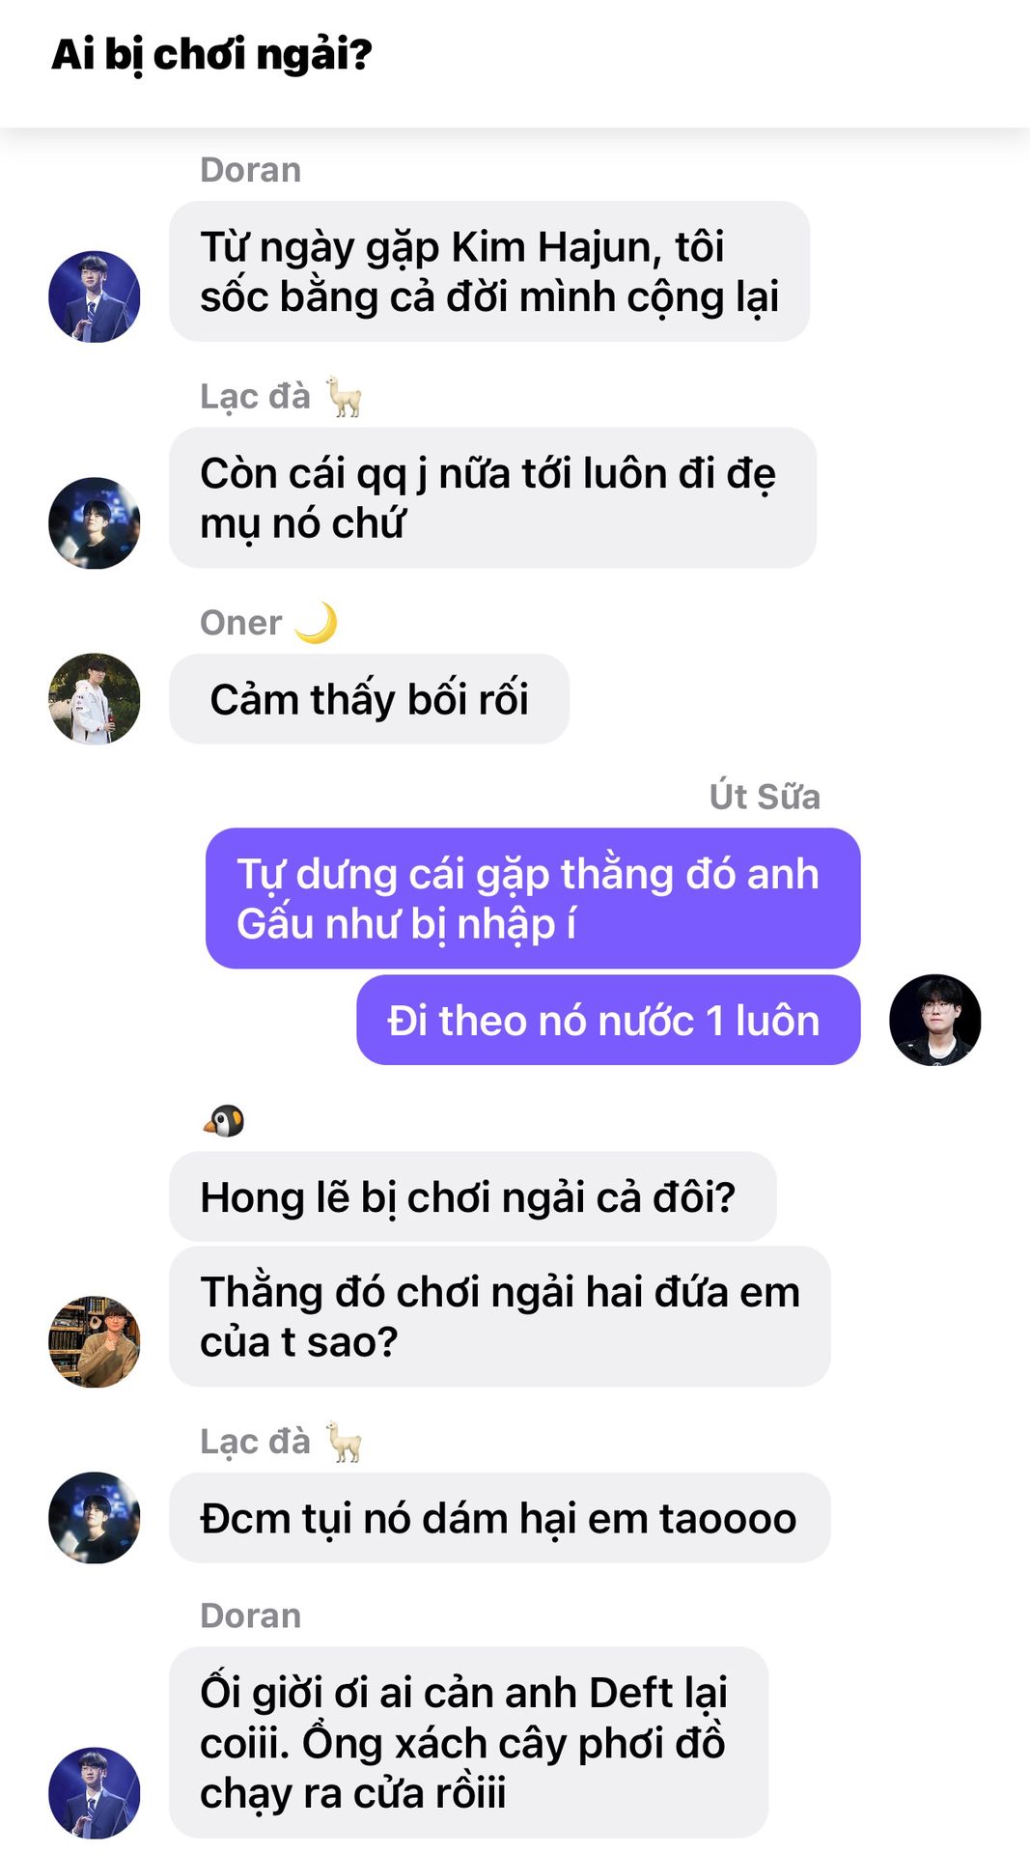Tap the 'Oner' sender name label

pyautogui.click(x=241, y=623)
